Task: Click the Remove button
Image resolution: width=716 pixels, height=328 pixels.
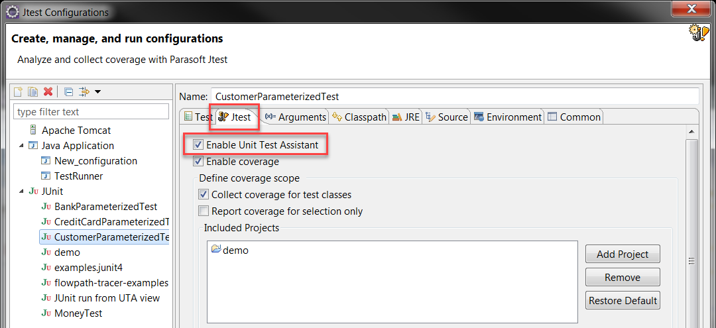Action: pos(623,278)
